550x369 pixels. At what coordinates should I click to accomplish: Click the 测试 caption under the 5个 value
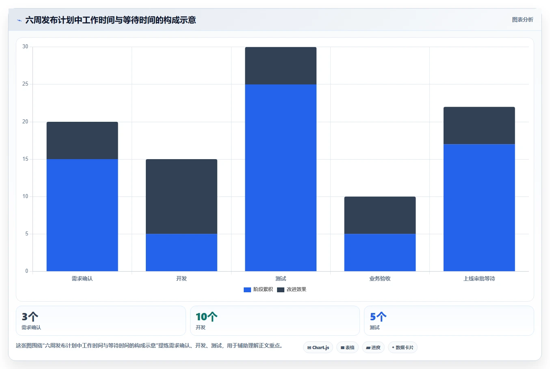(x=375, y=328)
